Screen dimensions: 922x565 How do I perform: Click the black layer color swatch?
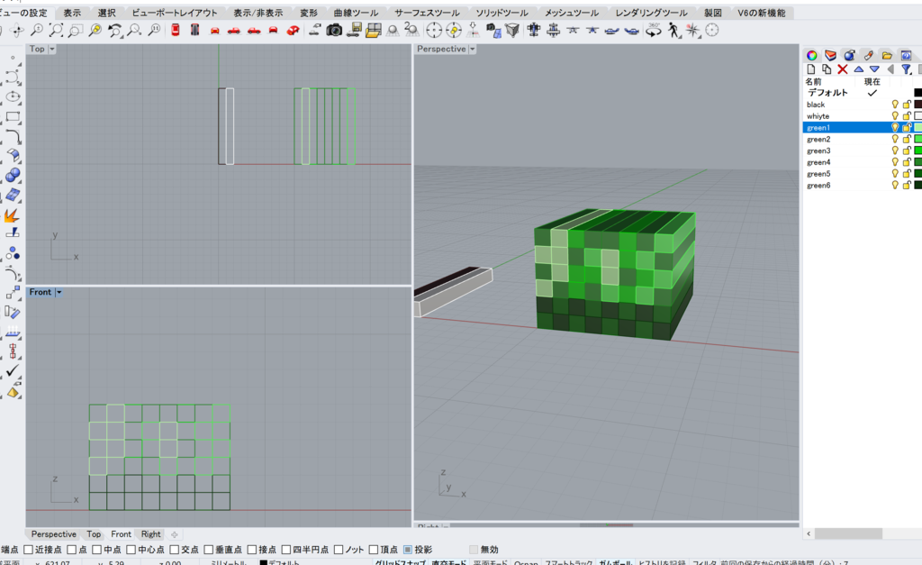(x=917, y=105)
